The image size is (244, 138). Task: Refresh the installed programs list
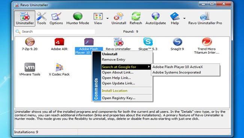click(x=136, y=18)
